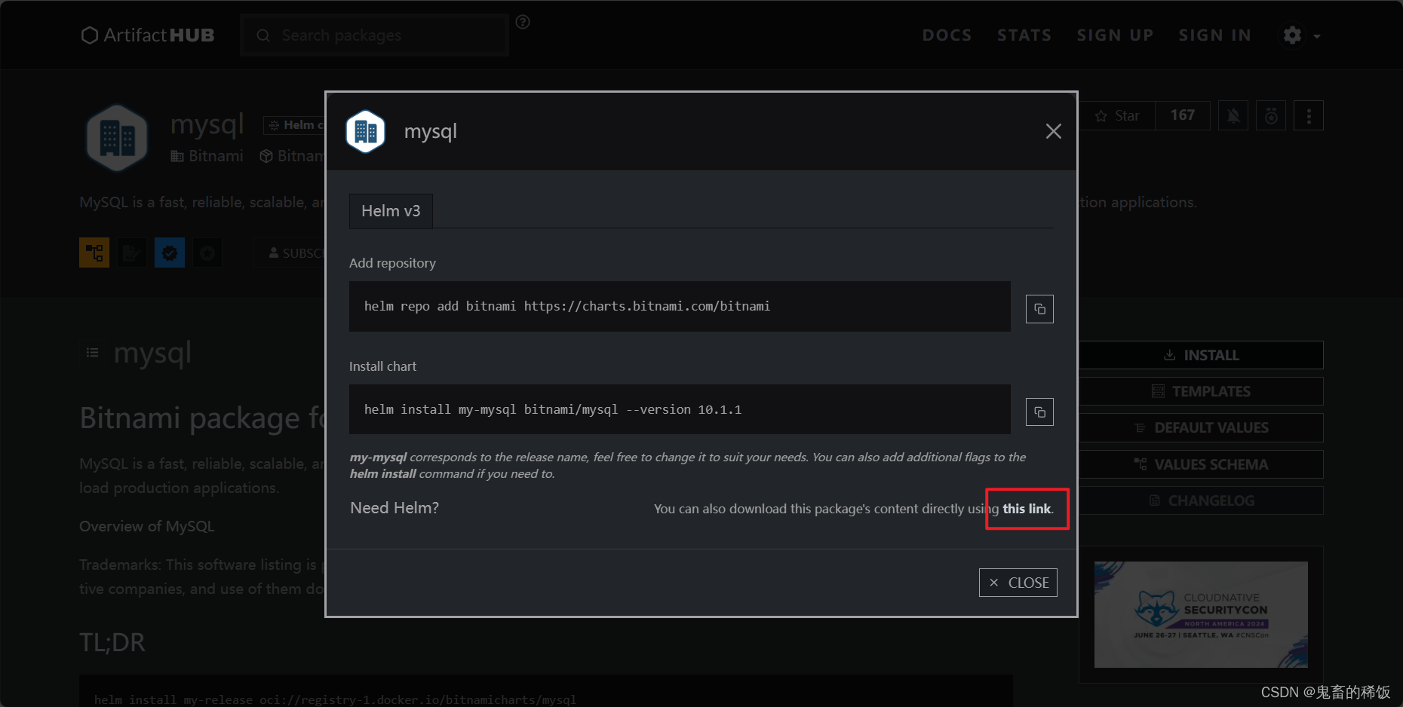The width and height of the screenshot is (1403, 707).
Task: Toggle notifications bell icon
Action: click(1233, 115)
